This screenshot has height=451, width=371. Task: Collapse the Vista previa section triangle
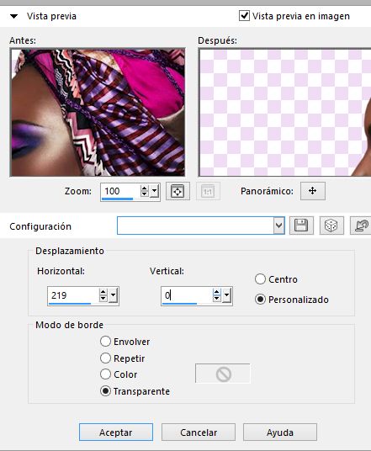pyautogui.click(x=13, y=16)
